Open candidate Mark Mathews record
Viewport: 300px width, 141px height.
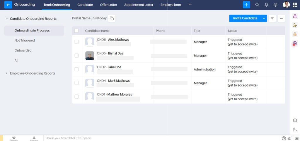point(119,81)
